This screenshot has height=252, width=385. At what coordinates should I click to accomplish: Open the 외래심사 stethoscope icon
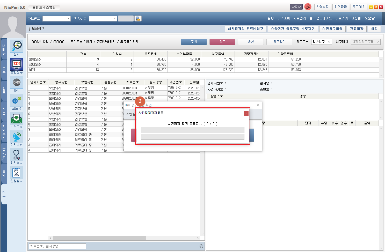click(x=17, y=155)
